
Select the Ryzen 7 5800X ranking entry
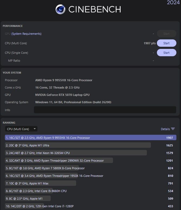click(x=45, y=168)
